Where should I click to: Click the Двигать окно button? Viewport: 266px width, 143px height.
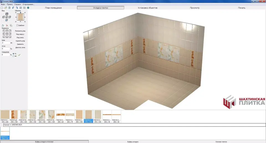click(20, 47)
